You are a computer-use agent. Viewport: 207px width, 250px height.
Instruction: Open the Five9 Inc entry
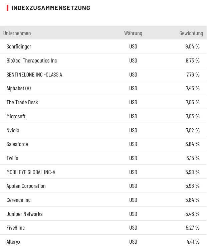click(x=15, y=228)
